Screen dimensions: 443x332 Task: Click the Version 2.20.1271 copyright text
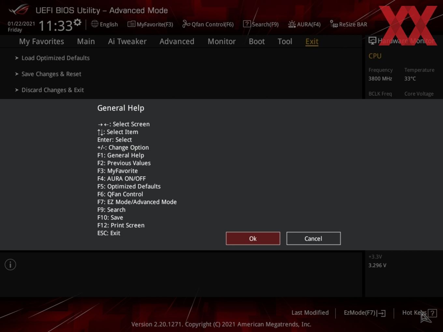(221, 324)
